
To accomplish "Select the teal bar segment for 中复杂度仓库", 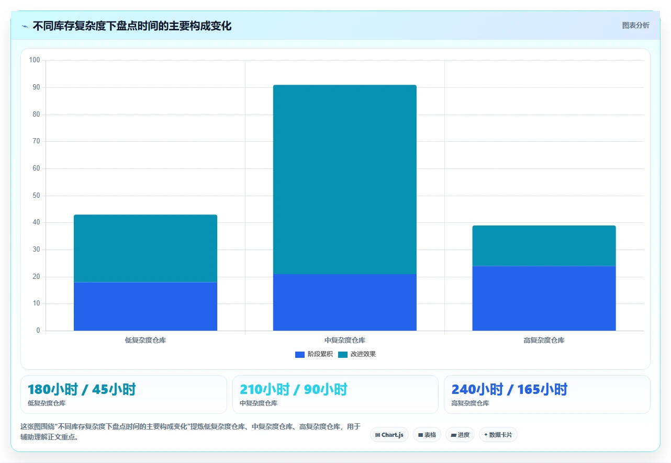I will click(x=345, y=179).
